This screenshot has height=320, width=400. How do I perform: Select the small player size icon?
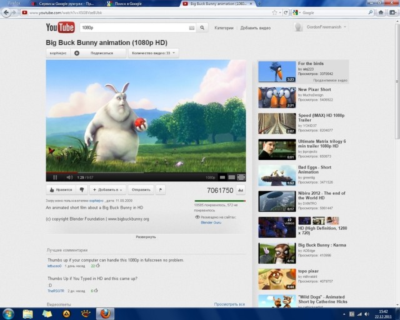222,177
